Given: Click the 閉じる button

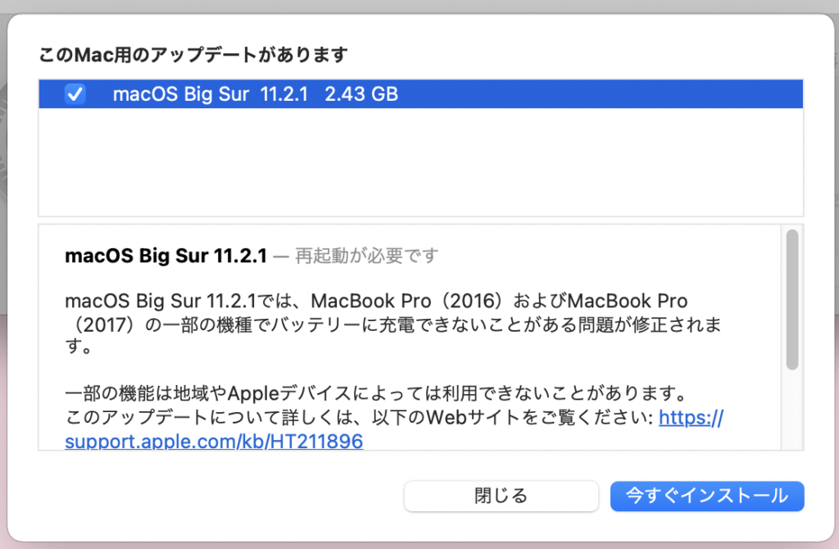Looking at the screenshot, I should (x=501, y=496).
